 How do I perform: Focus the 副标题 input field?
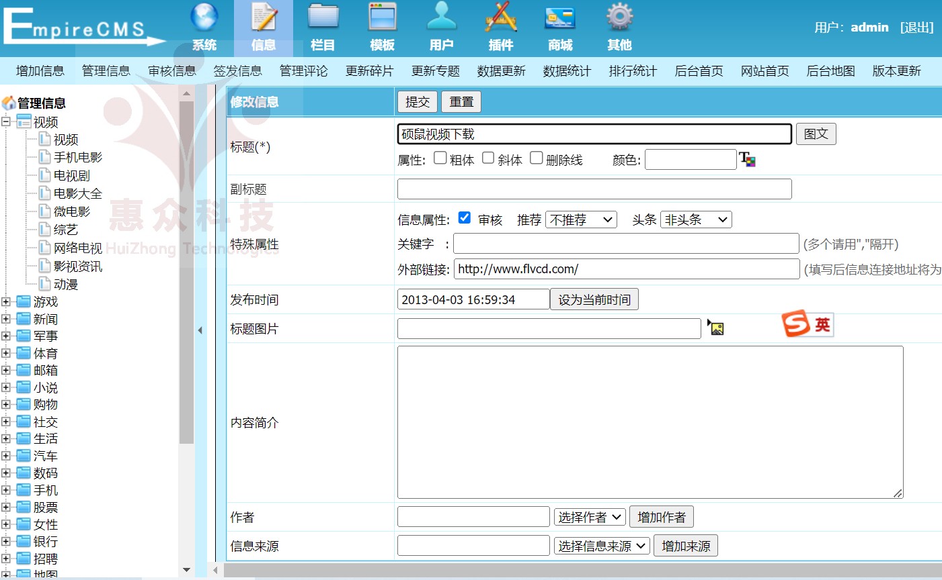pos(594,189)
